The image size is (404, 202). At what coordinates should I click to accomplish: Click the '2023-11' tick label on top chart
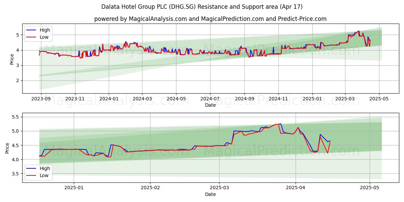pyautogui.click(x=75, y=99)
